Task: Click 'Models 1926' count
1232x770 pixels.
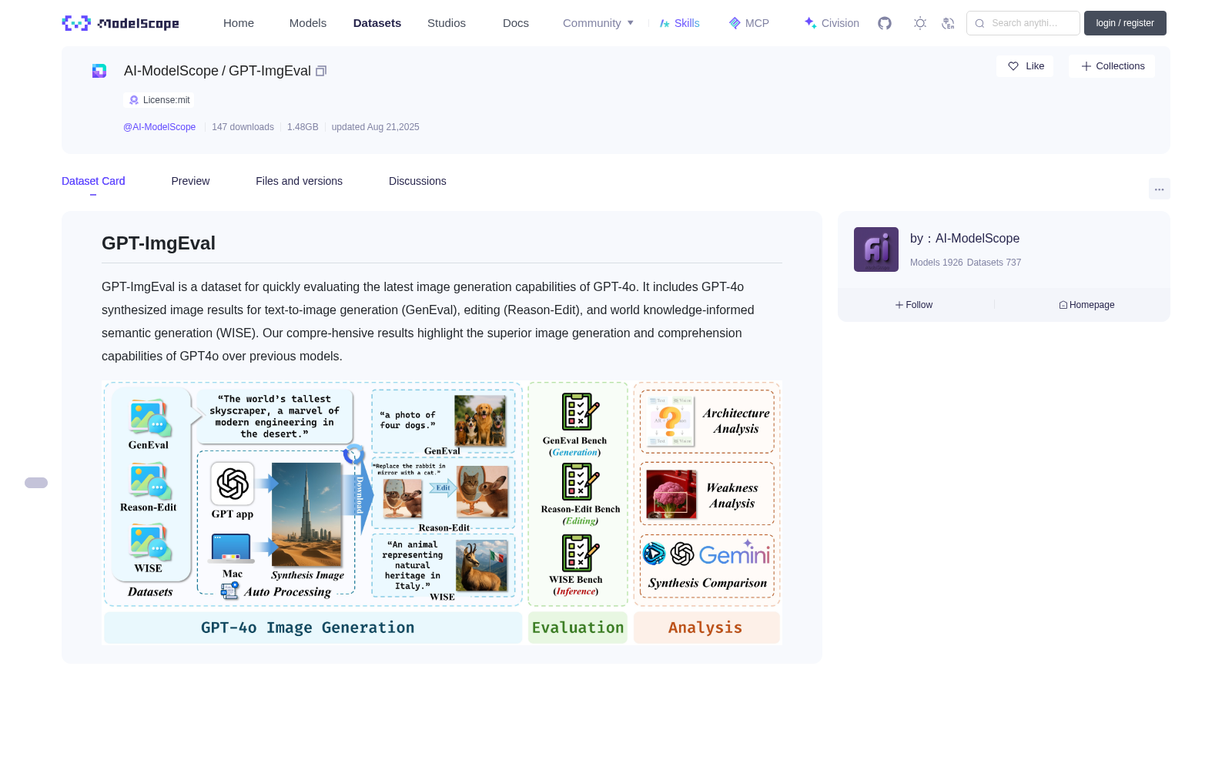Action: click(x=936, y=263)
